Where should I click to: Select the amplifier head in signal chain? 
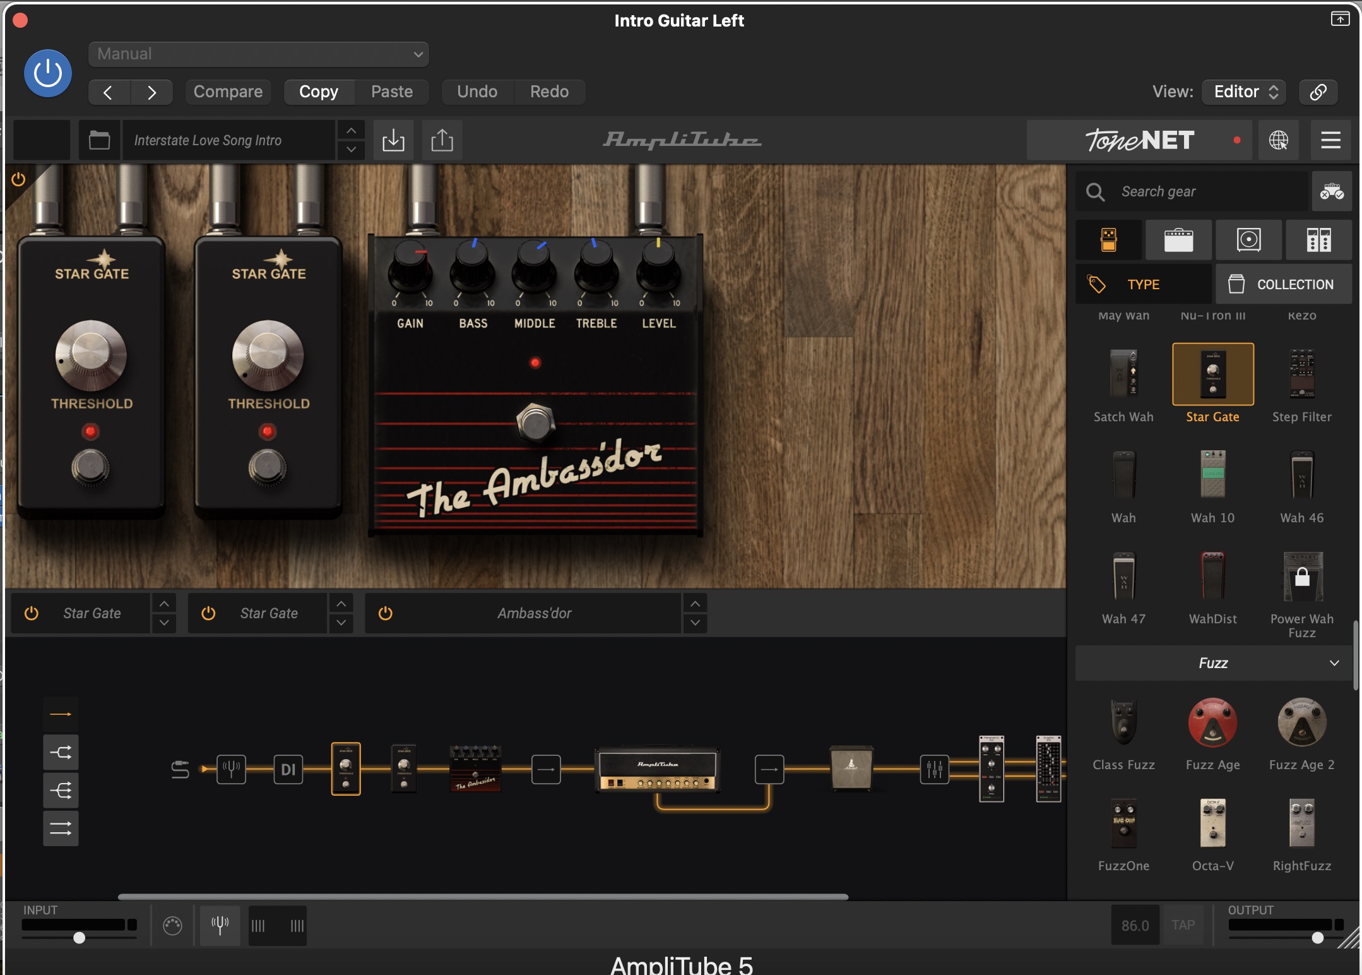(x=658, y=769)
